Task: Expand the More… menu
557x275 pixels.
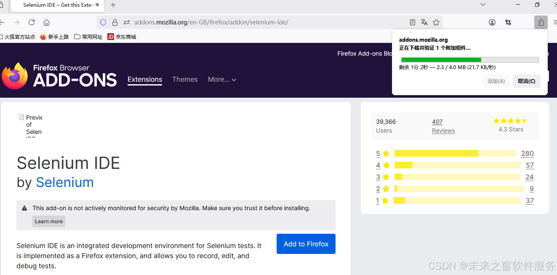Action: coord(222,79)
